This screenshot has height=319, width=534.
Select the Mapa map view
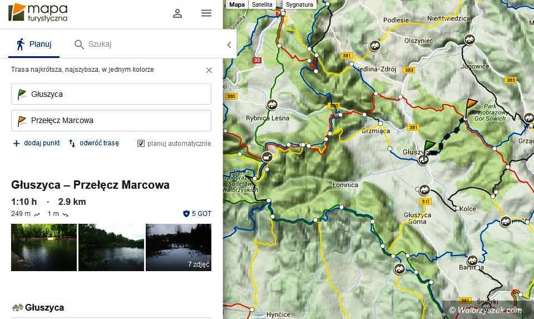237,4
